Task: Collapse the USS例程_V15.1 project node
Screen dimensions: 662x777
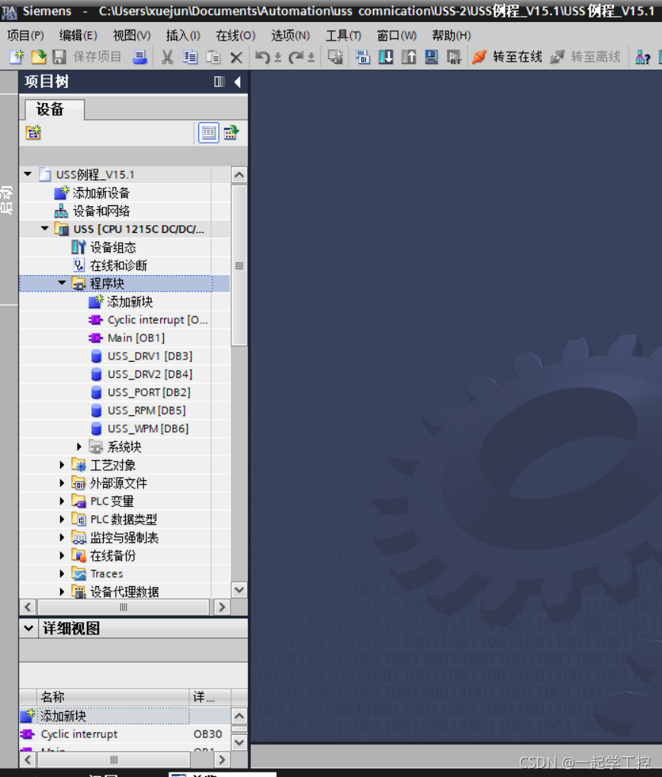Action: [x=27, y=175]
